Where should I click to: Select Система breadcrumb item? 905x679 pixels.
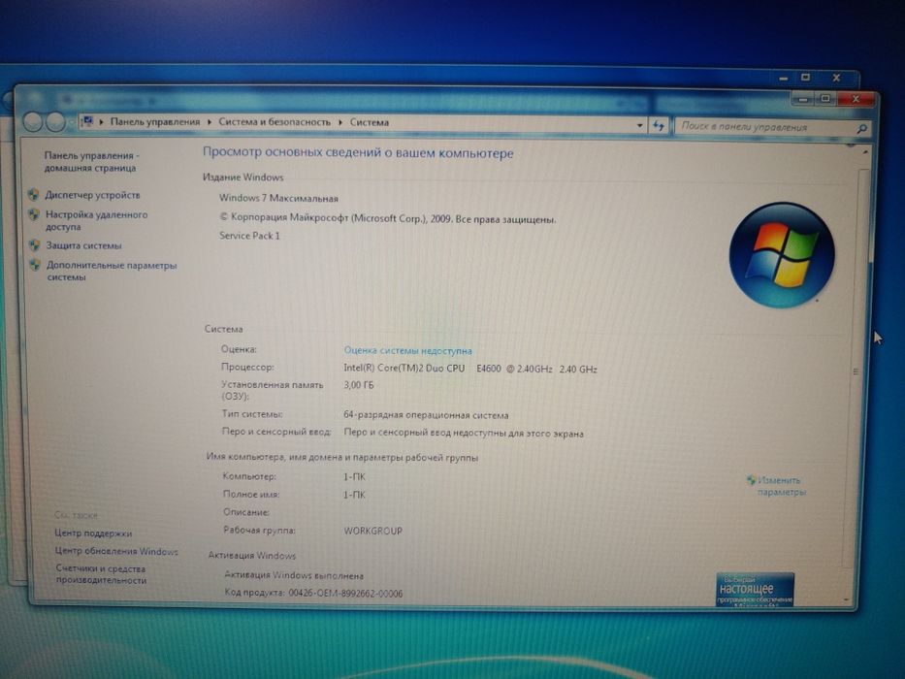click(369, 122)
